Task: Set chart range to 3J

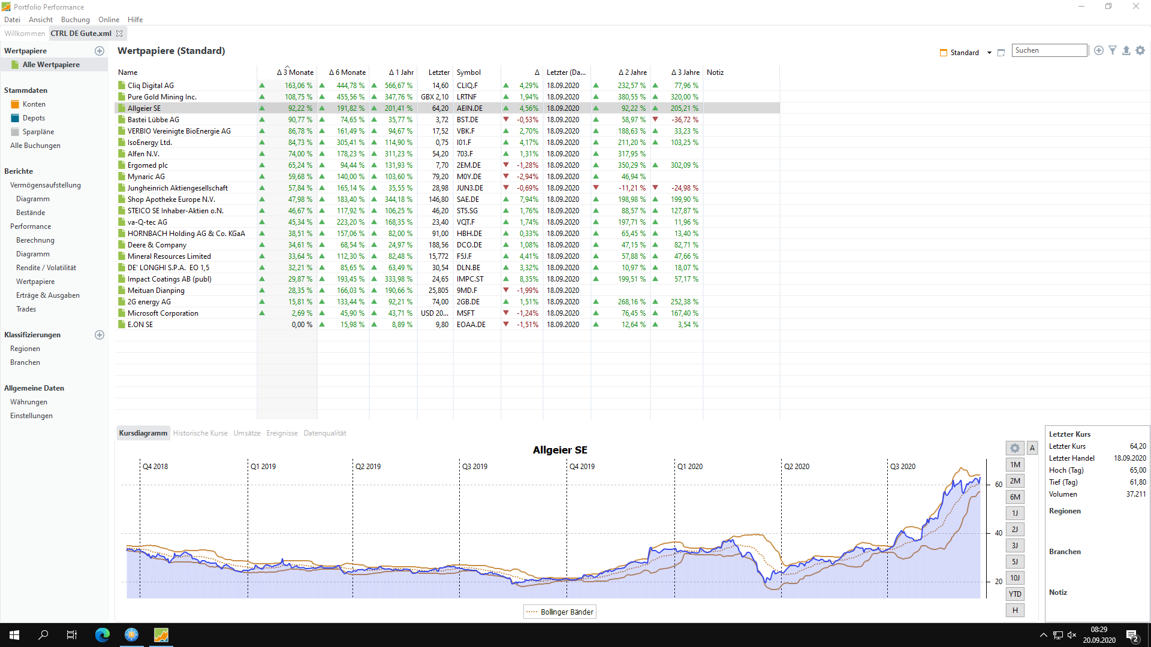Action: 1015,546
